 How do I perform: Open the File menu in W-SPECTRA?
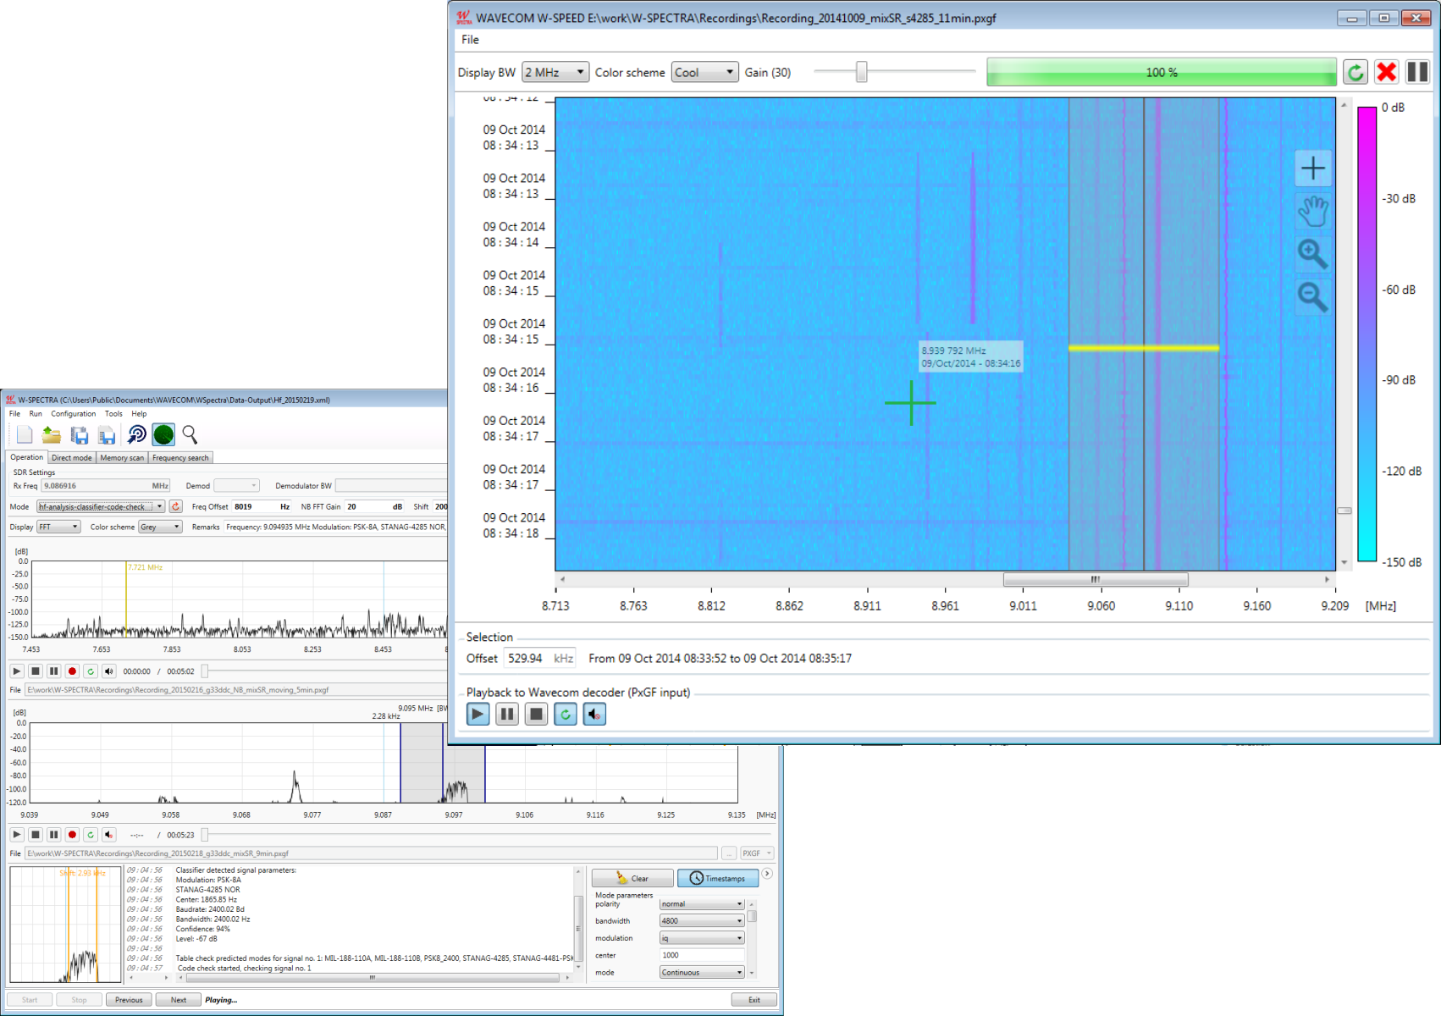[x=14, y=414]
